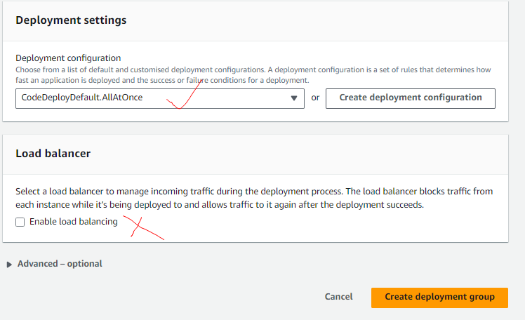The width and height of the screenshot is (525, 320).
Task: Expand the Advanced – optional triangle
Action: click(9, 265)
